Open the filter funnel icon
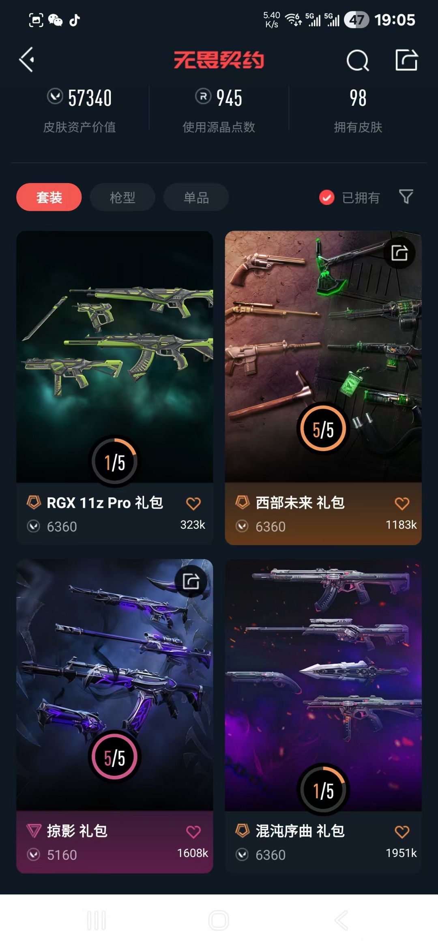Screen dimensions: 438x949 click(x=406, y=197)
